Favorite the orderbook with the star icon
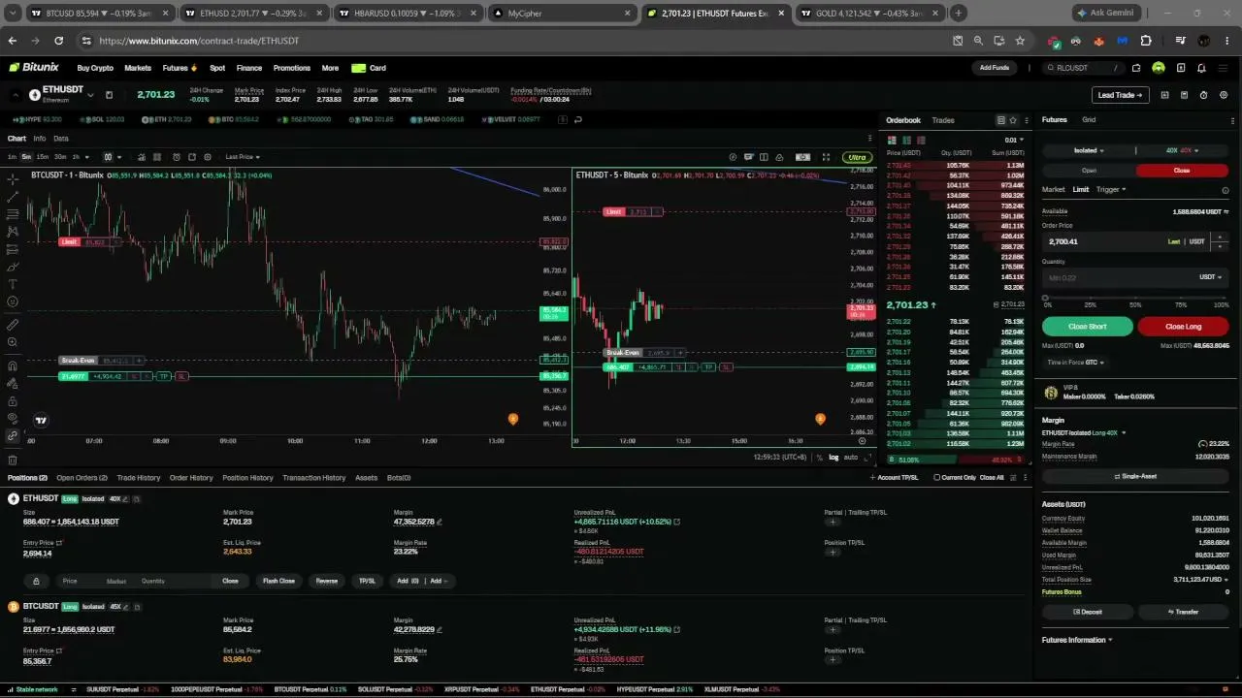1242x698 pixels. pos(1013,120)
